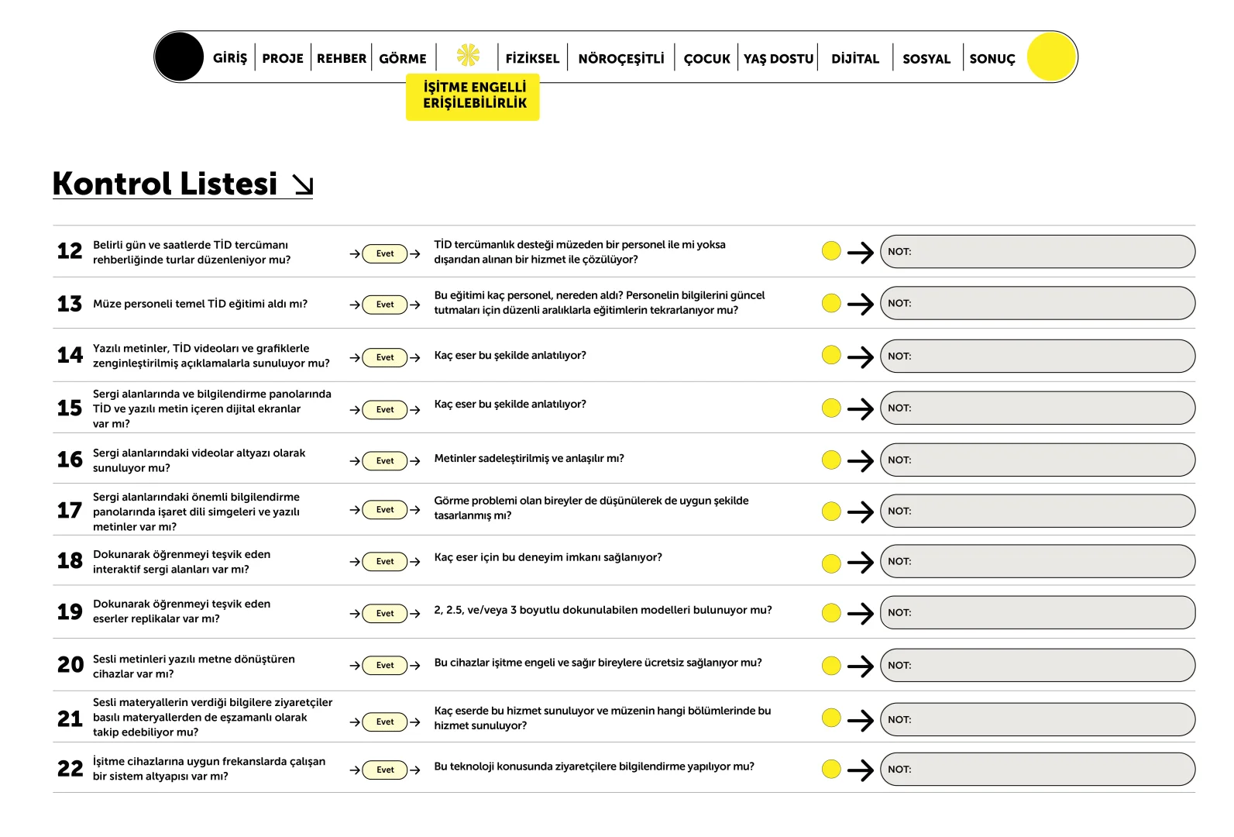Toggle the Evet pill for question 19
Image resolution: width=1234 pixels, height=837 pixels.
[x=385, y=613]
